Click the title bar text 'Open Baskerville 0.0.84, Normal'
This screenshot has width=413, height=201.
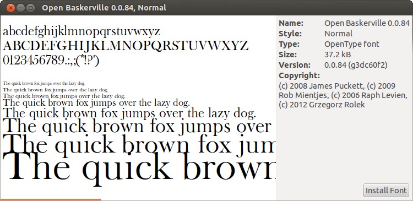click(x=104, y=8)
